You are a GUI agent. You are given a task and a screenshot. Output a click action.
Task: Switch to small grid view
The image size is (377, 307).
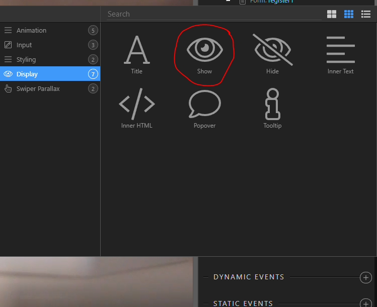point(349,14)
